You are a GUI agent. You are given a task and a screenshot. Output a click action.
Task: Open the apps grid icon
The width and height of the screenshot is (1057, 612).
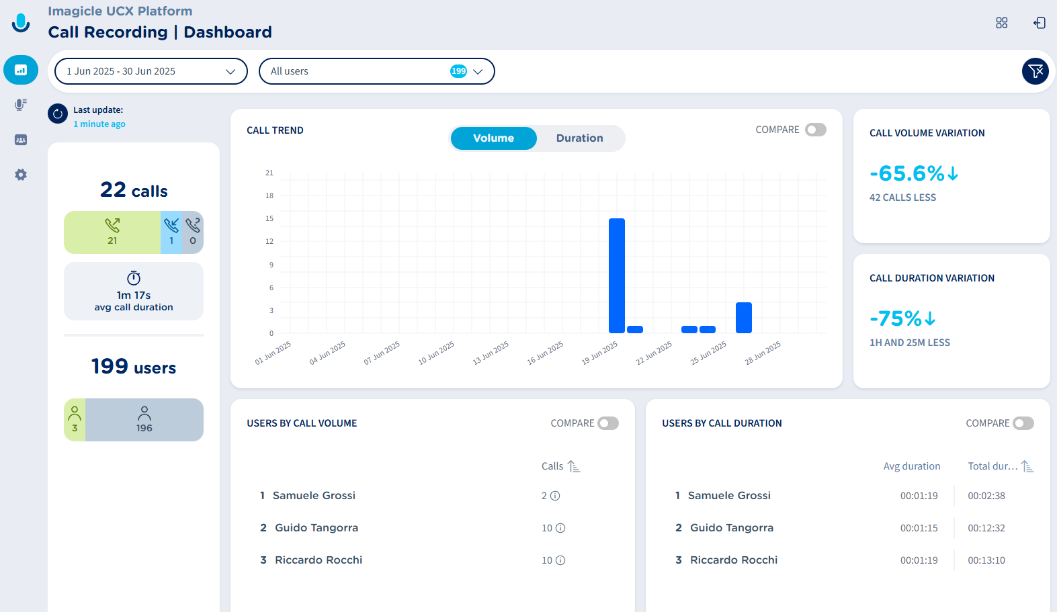point(1001,23)
